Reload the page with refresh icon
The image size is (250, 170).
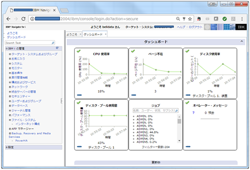tap(24, 19)
